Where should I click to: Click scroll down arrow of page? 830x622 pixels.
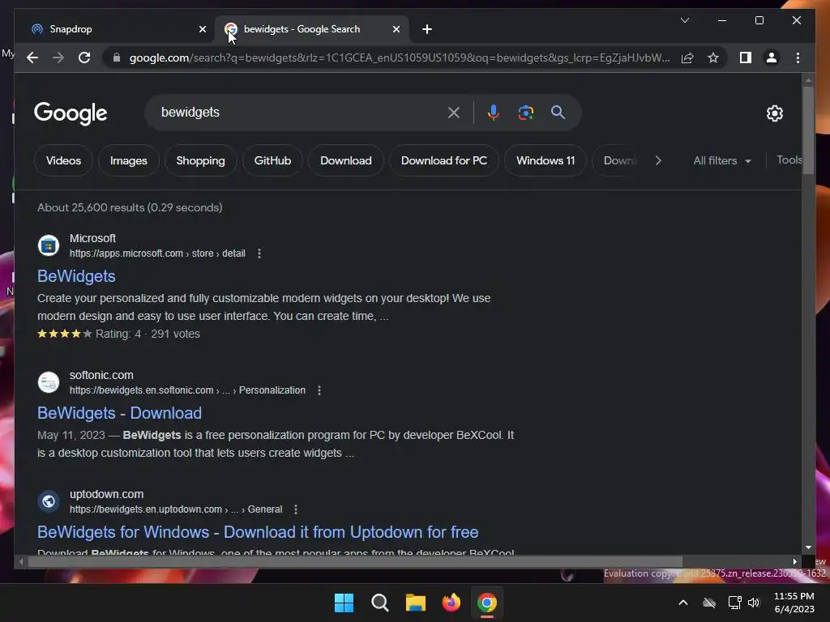click(808, 547)
